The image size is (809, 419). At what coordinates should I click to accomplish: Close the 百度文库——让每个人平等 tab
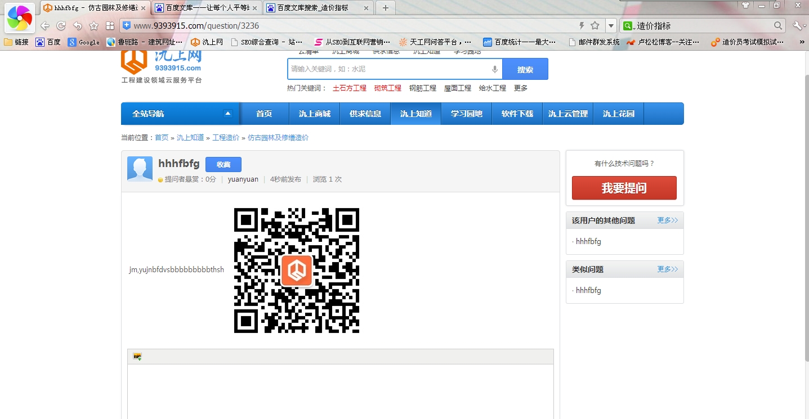[254, 8]
